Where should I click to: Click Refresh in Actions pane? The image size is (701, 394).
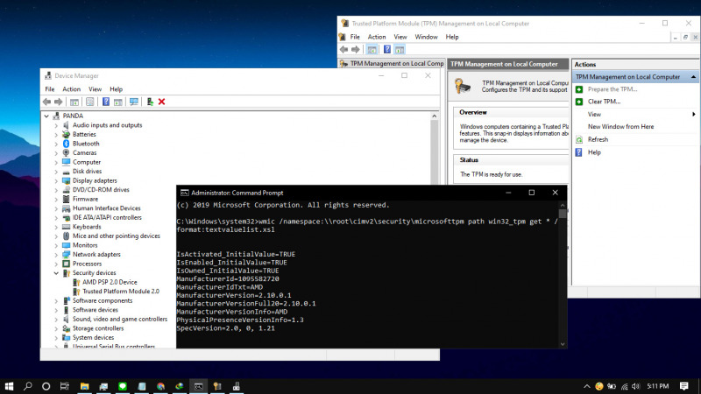click(x=598, y=139)
